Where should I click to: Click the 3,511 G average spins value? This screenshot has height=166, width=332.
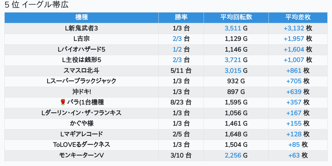[x=236, y=28]
